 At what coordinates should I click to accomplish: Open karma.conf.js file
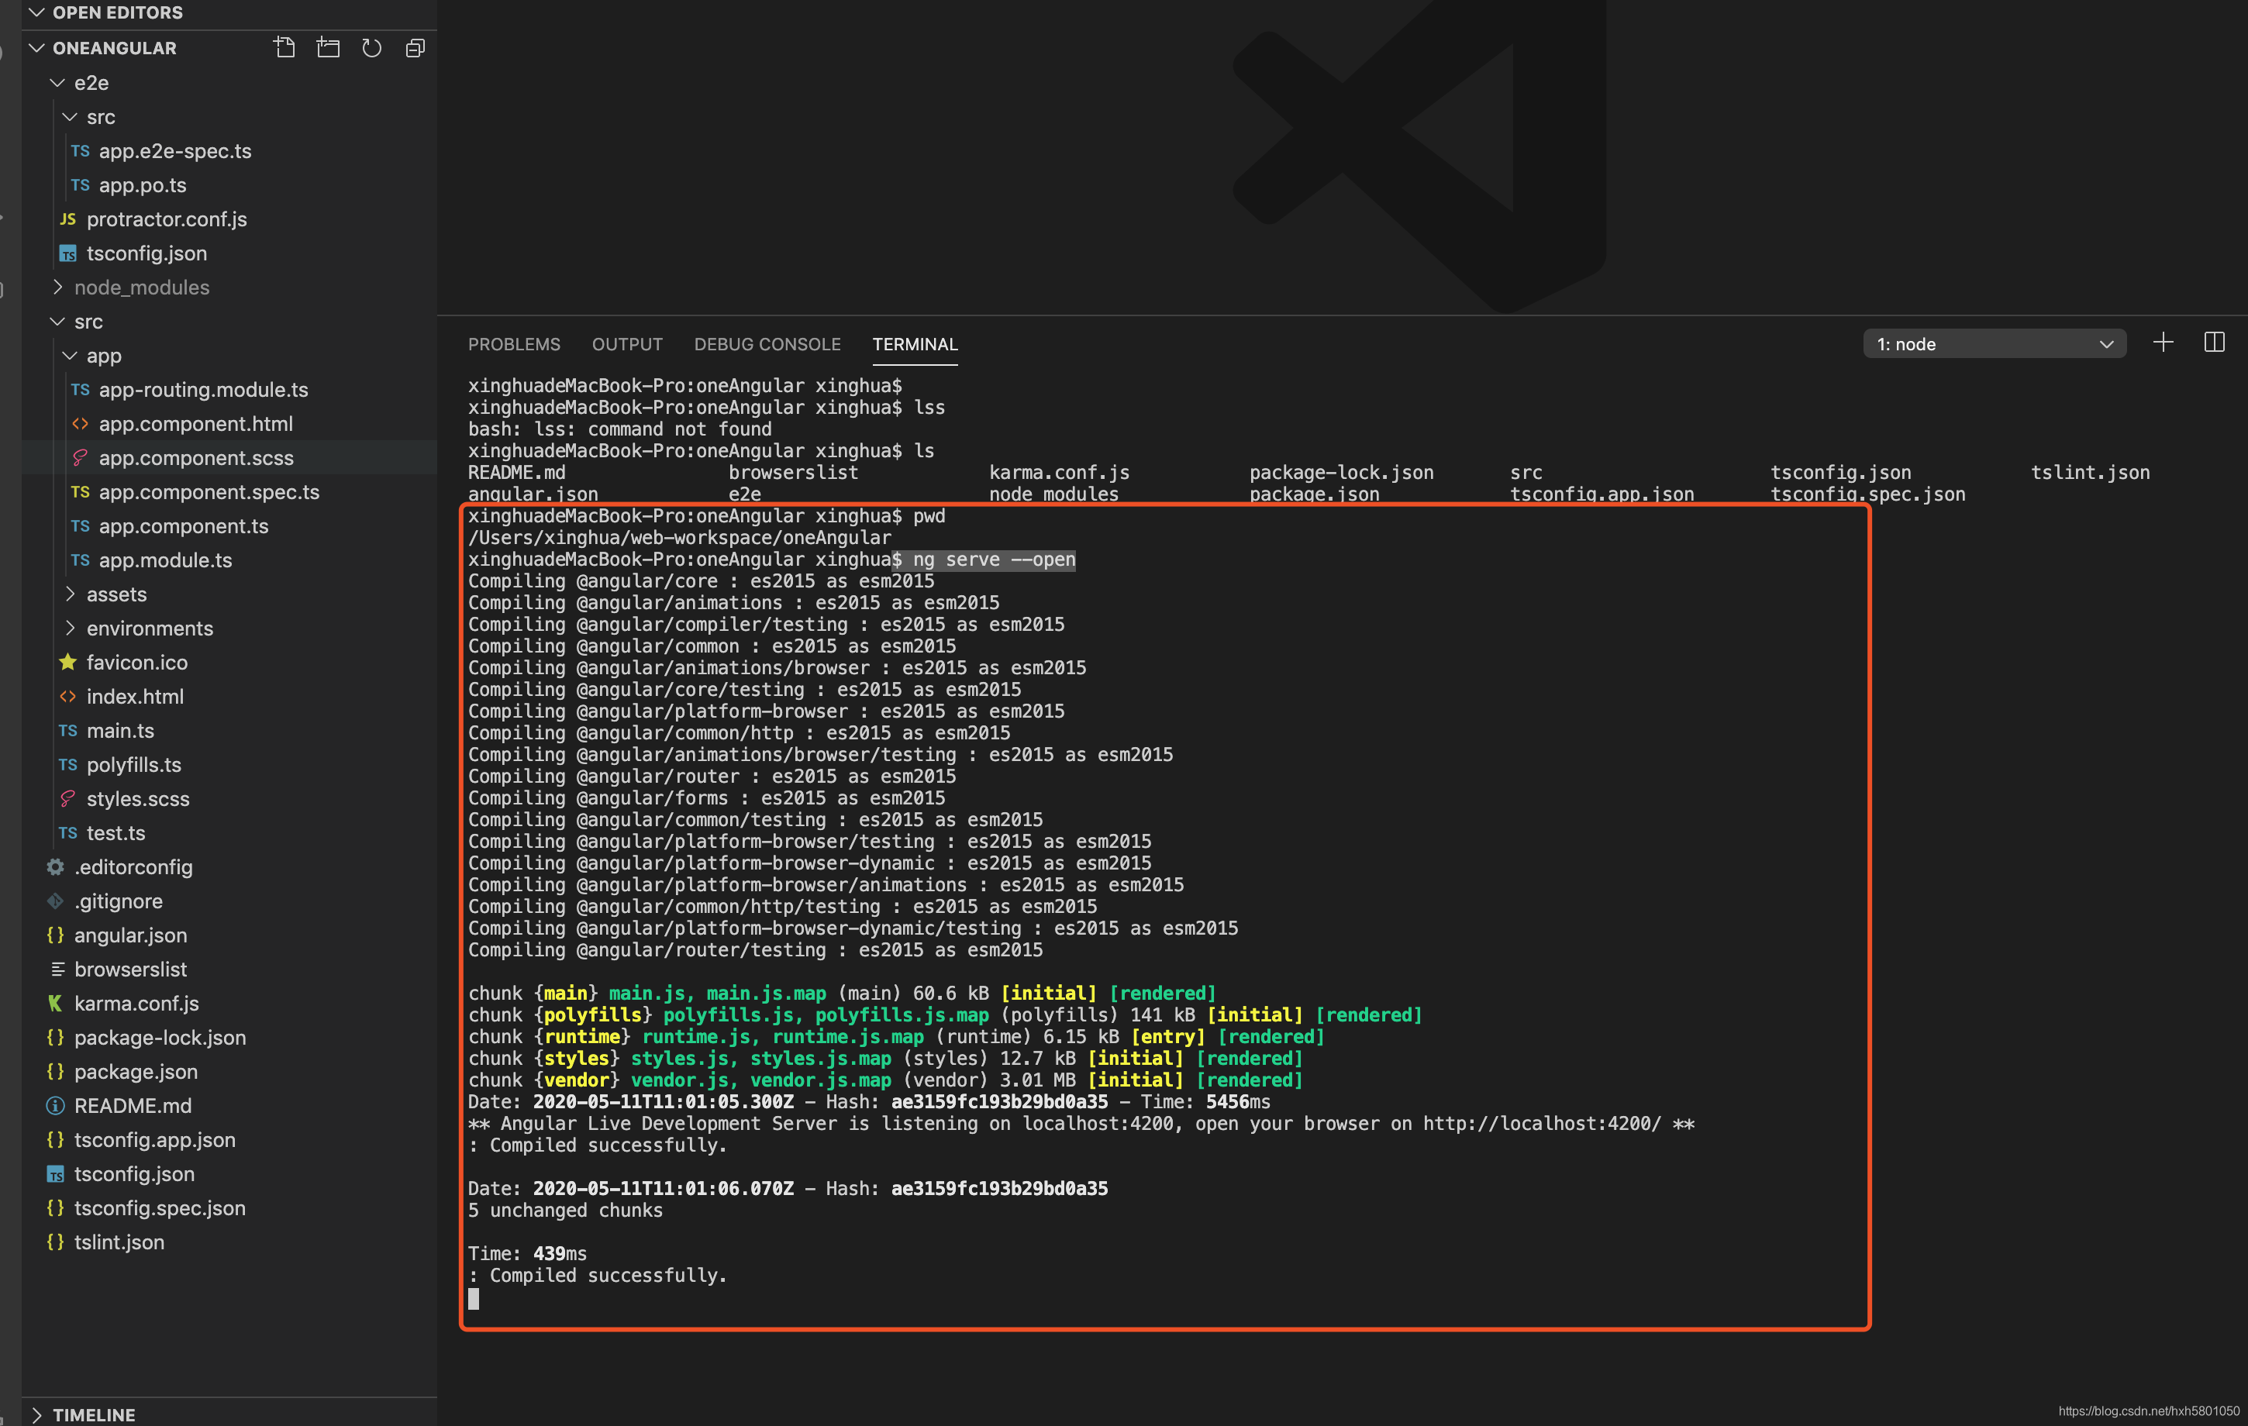[136, 1004]
